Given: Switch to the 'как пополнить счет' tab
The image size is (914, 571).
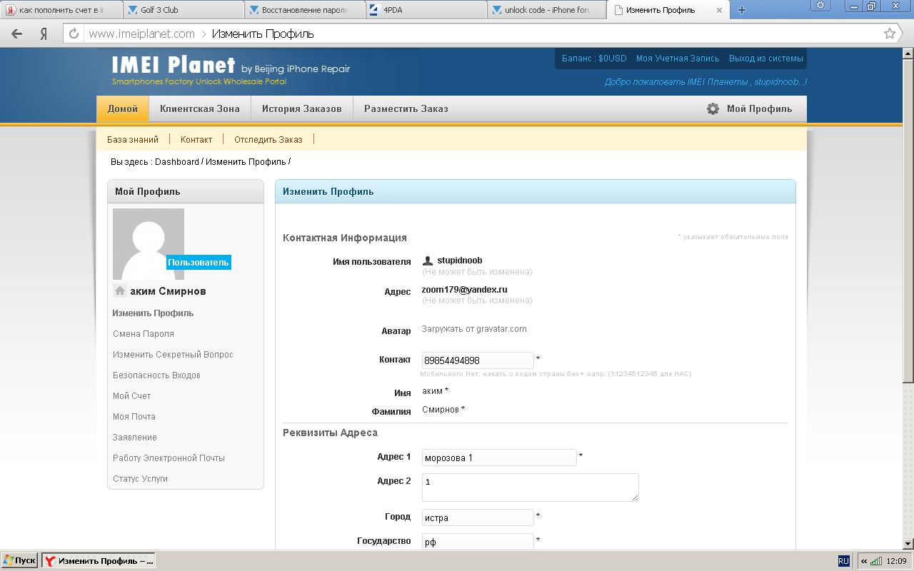Looking at the screenshot, I should coord(61,10).
